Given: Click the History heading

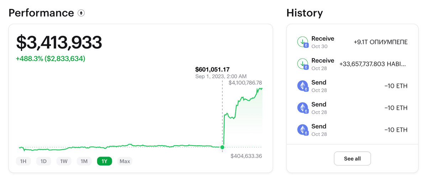Looking at the screenshot, I should (x=305, y=13).
